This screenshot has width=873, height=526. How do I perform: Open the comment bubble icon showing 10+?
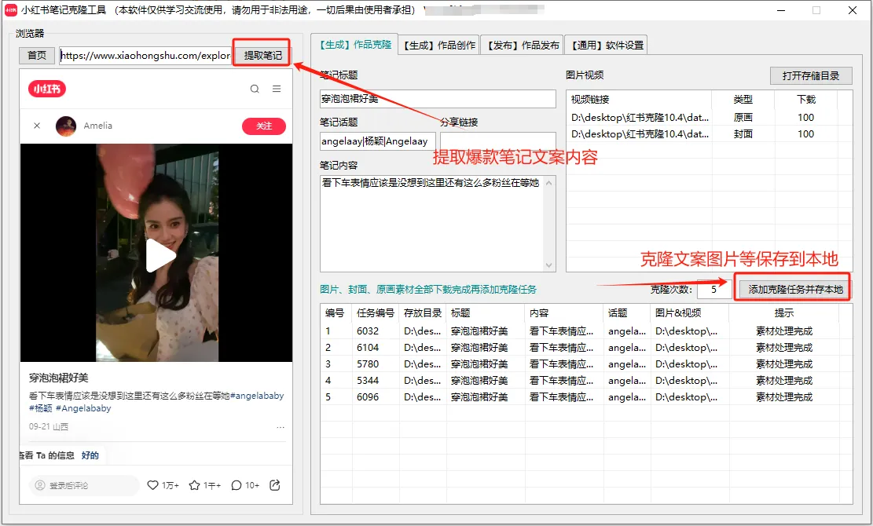(237, 485)
